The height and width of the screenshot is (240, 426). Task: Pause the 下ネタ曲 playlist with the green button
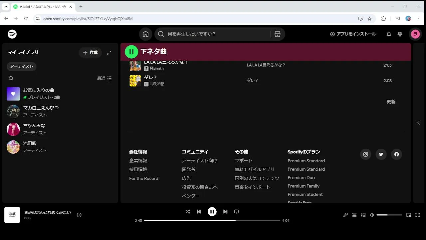[x=131, y=52]
